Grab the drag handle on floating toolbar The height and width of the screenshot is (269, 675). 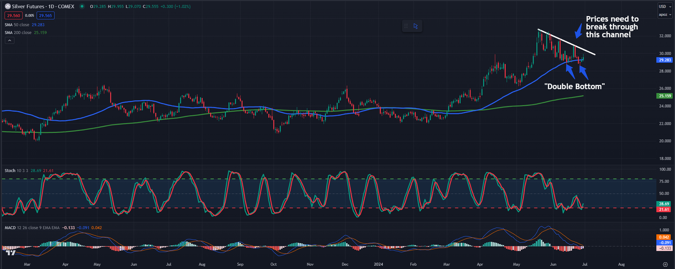point(406,26)
